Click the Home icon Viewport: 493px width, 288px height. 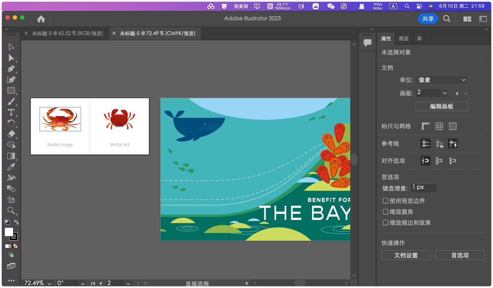41,19
